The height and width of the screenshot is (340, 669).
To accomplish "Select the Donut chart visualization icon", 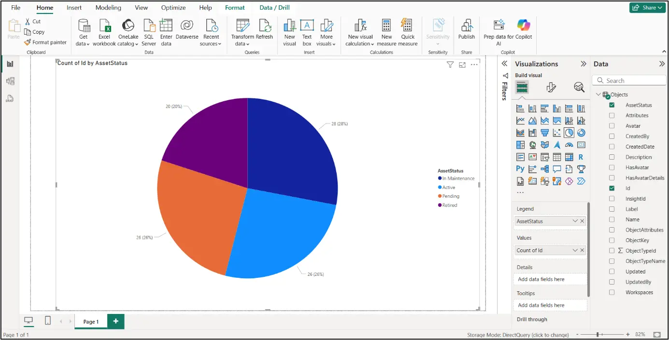I will point(581,132).
